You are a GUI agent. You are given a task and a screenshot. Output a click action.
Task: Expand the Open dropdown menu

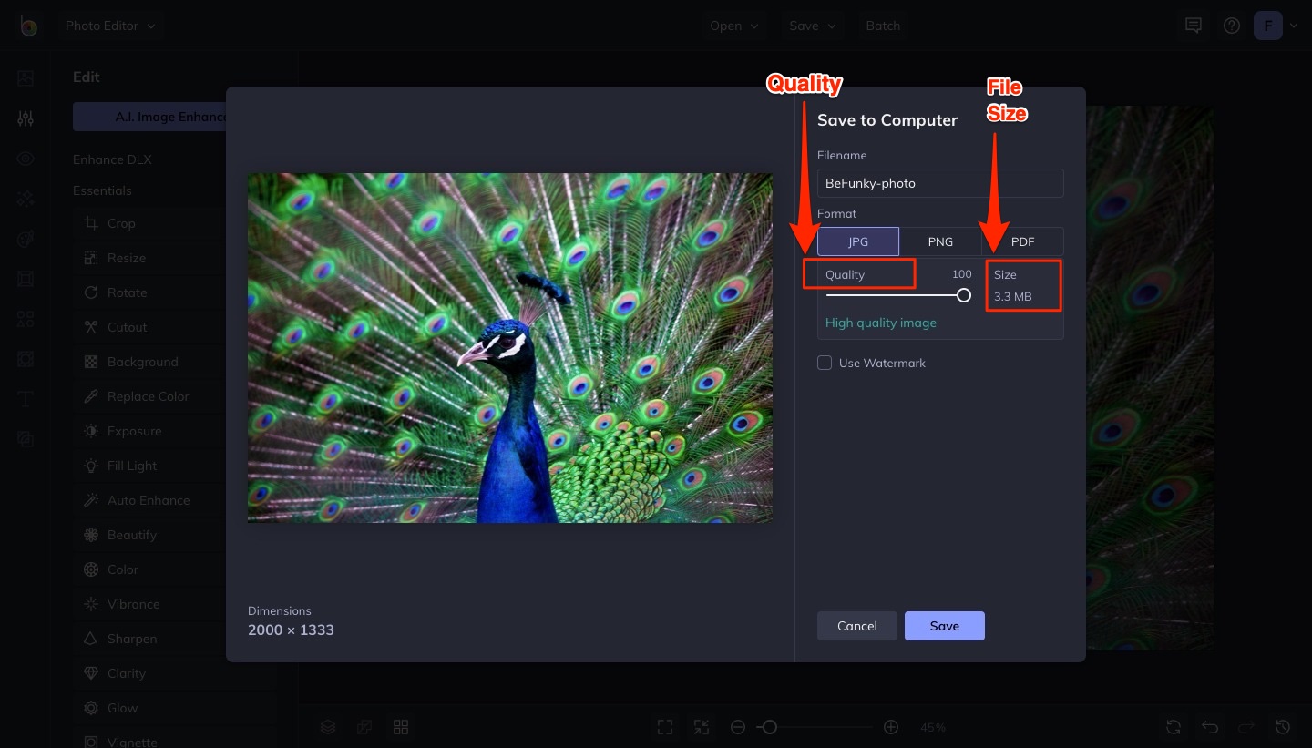734,26
